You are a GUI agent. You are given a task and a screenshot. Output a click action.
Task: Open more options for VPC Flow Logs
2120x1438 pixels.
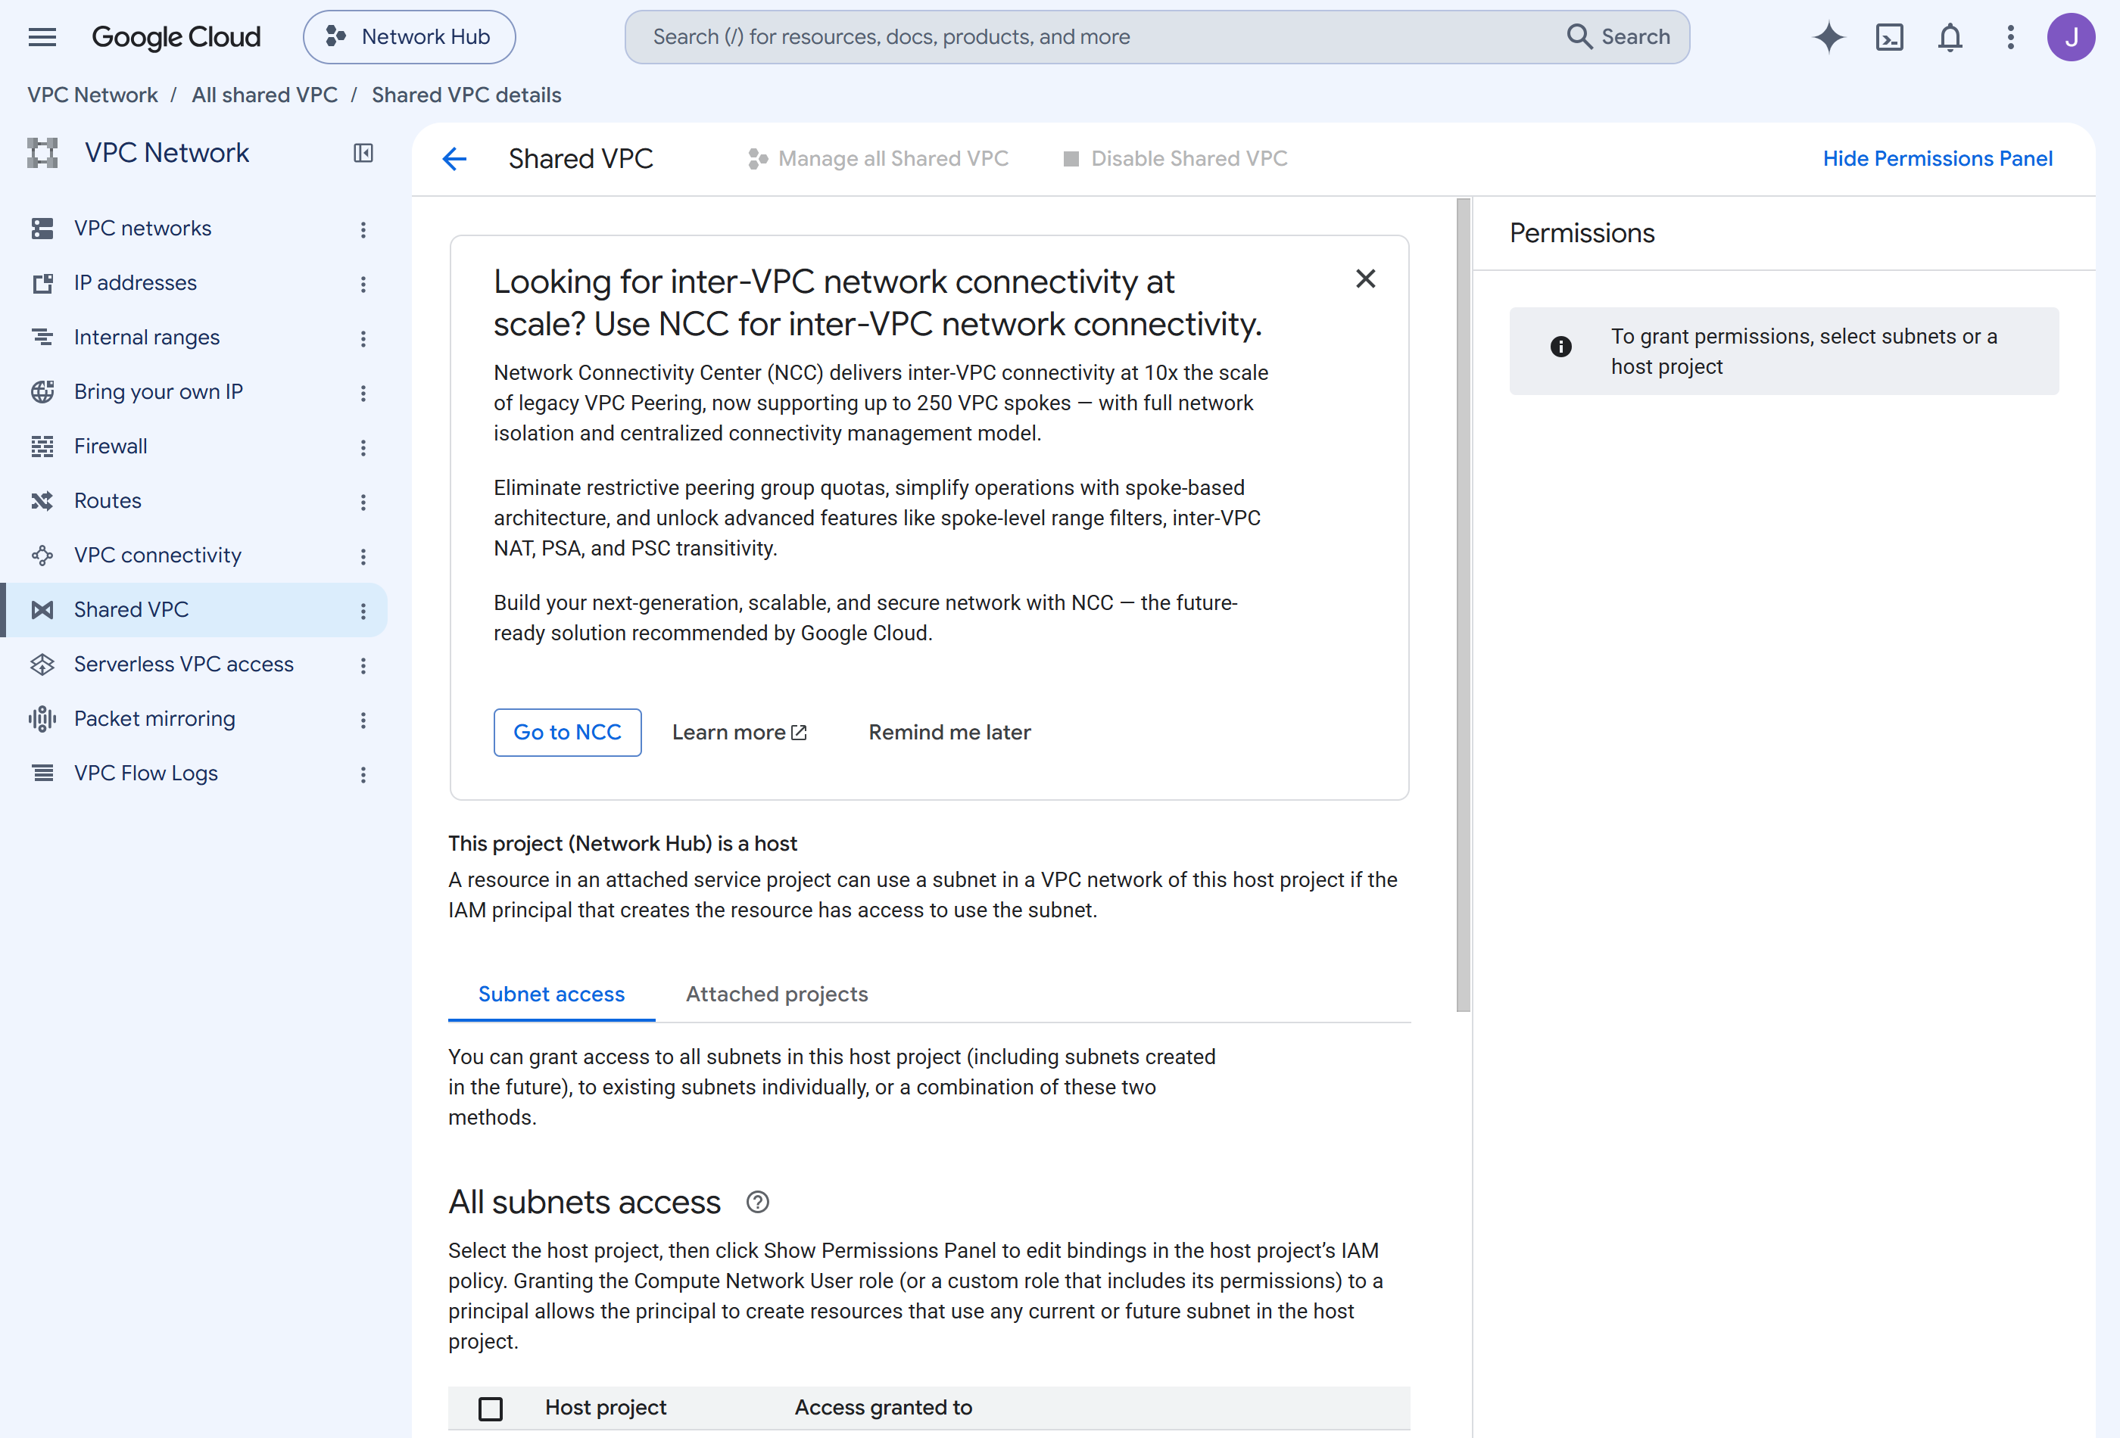363,774
